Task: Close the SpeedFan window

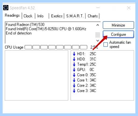Action: pos(129,8)
